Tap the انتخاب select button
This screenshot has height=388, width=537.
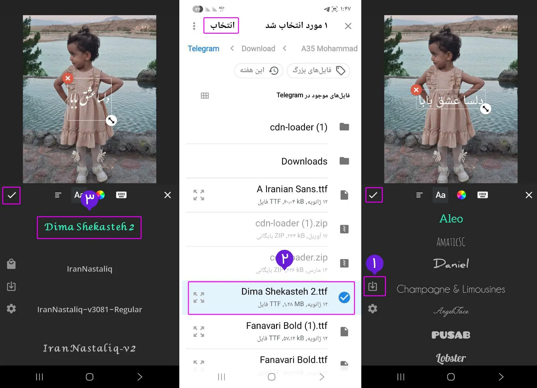pyautogui.click(x=221, y=25)
